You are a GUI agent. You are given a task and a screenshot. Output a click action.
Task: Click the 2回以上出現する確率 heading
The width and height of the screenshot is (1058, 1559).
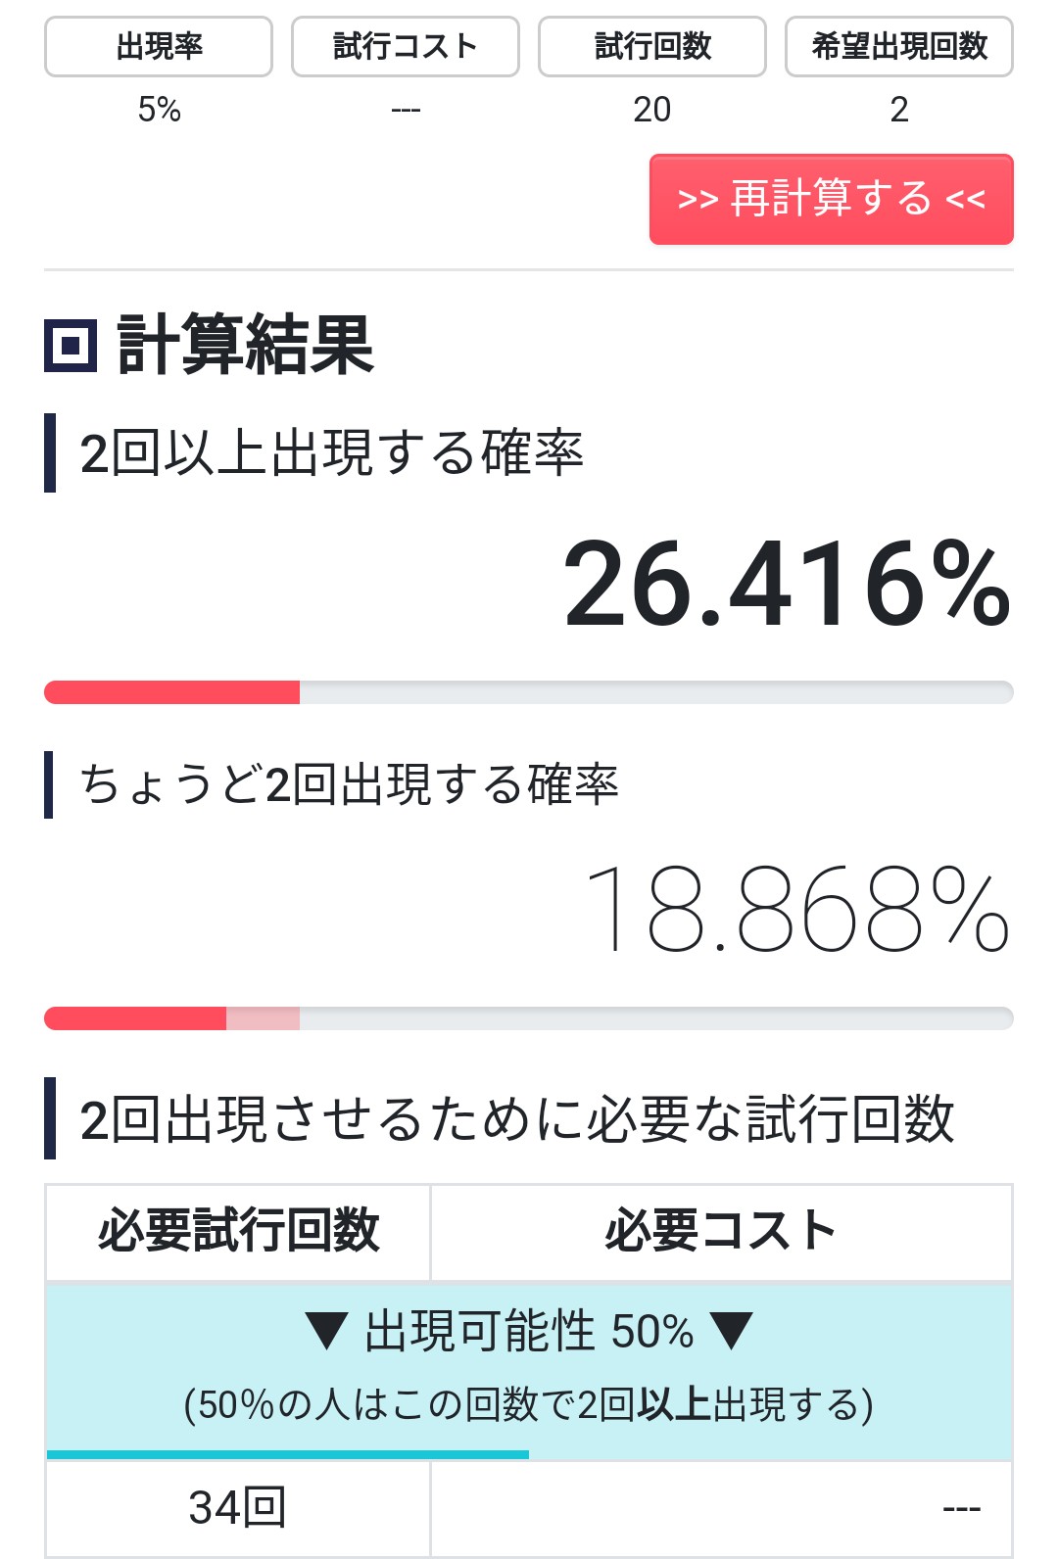click(331, 453)
